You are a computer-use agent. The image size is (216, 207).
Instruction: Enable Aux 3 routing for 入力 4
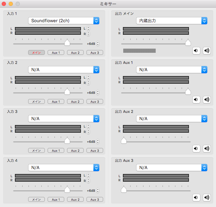point(95,199)
